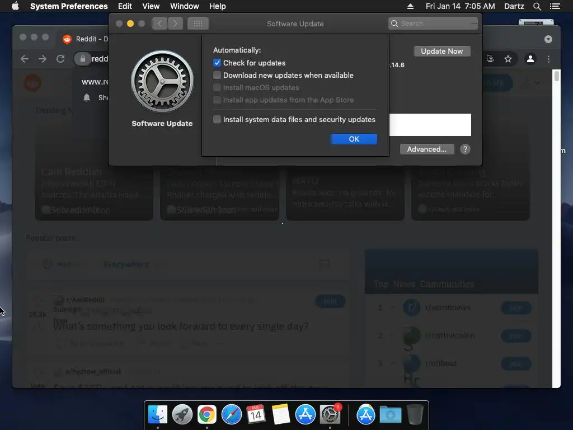Open Downloads folder in the Dock
573x430 pixels.
[390, 414]
